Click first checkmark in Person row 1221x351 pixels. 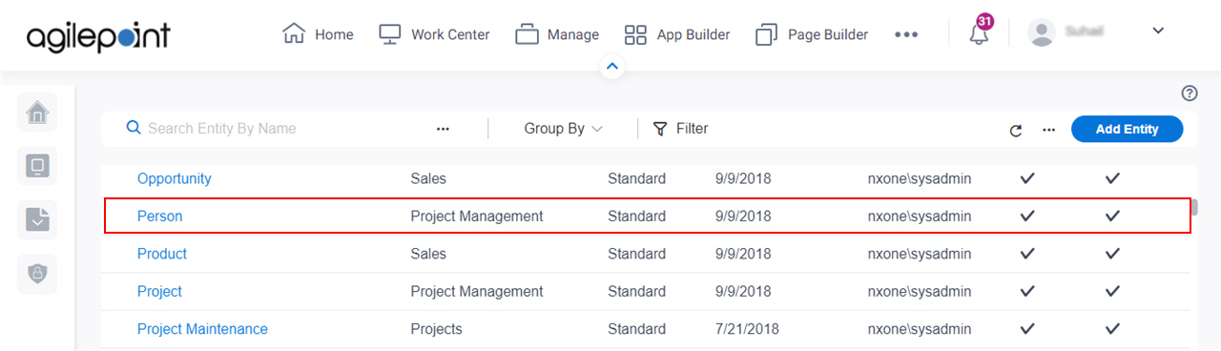tap(1027, 216)
